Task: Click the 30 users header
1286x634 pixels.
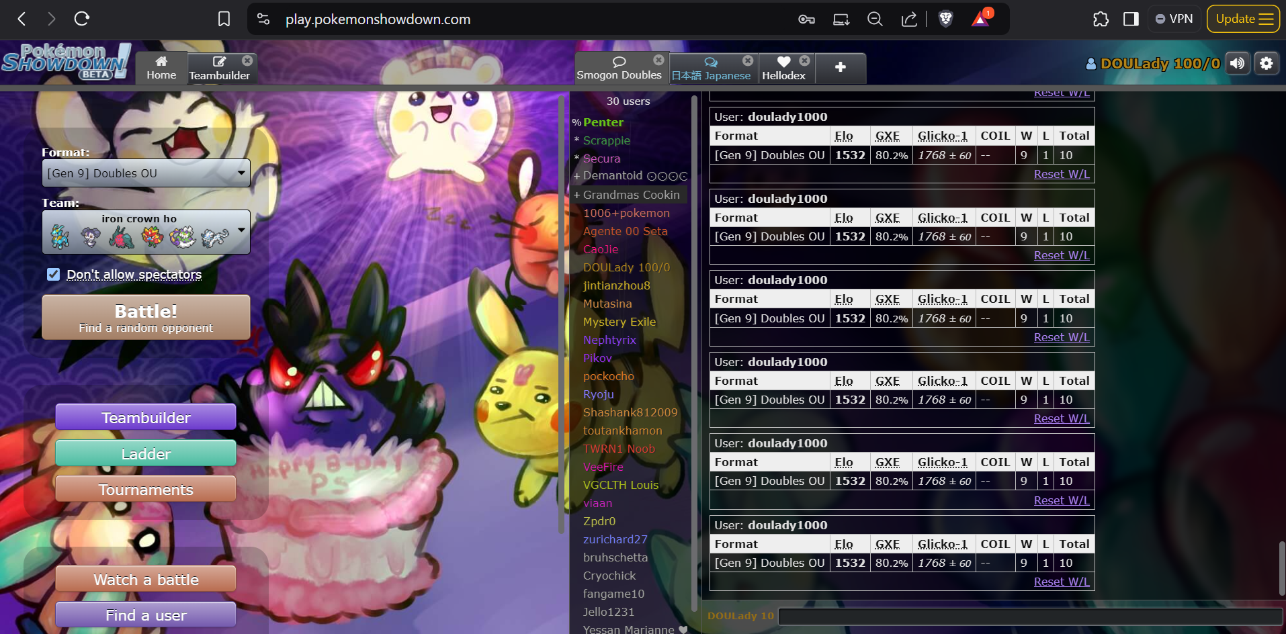Action: coord(628,101)
